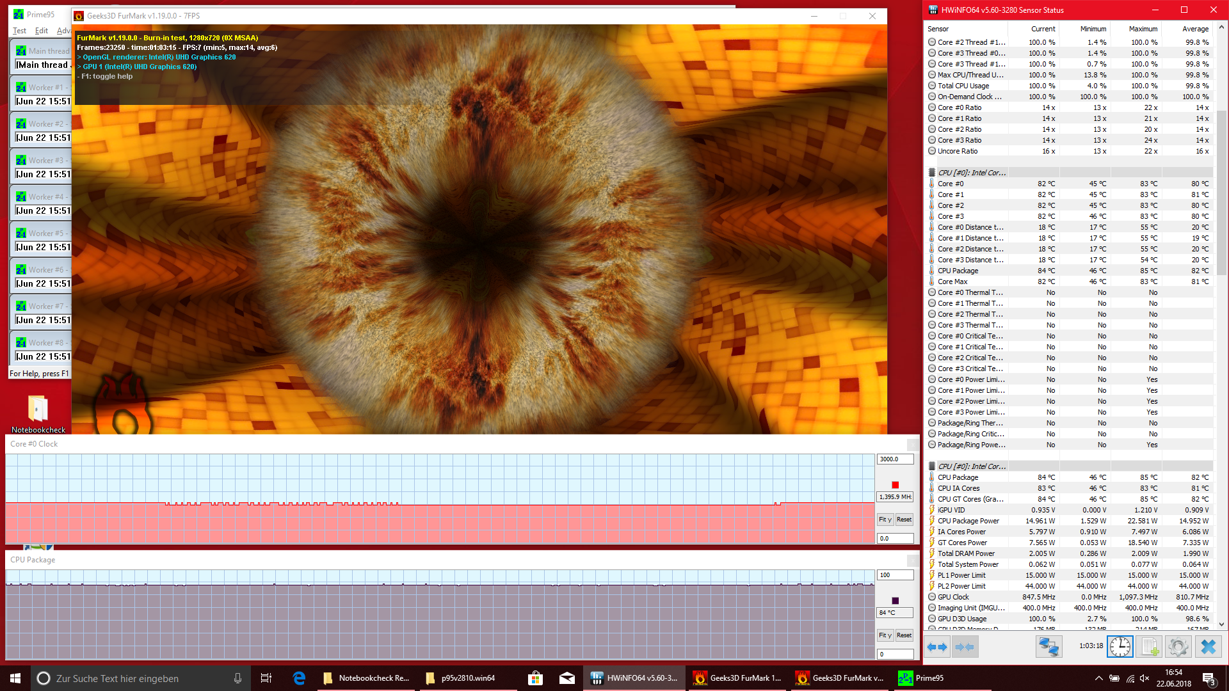
Task: Open the network remote monitoring icon
Action: pos(1048,647)
